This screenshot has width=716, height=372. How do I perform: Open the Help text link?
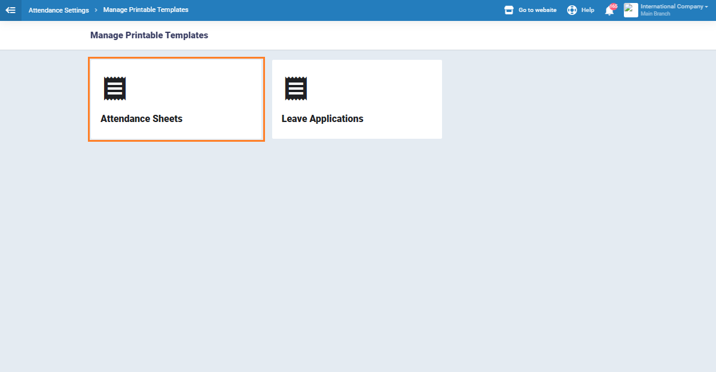click(587, 10)
